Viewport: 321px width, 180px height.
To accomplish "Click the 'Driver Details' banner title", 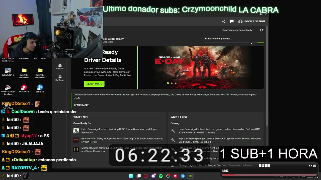I will coord(103,60).
